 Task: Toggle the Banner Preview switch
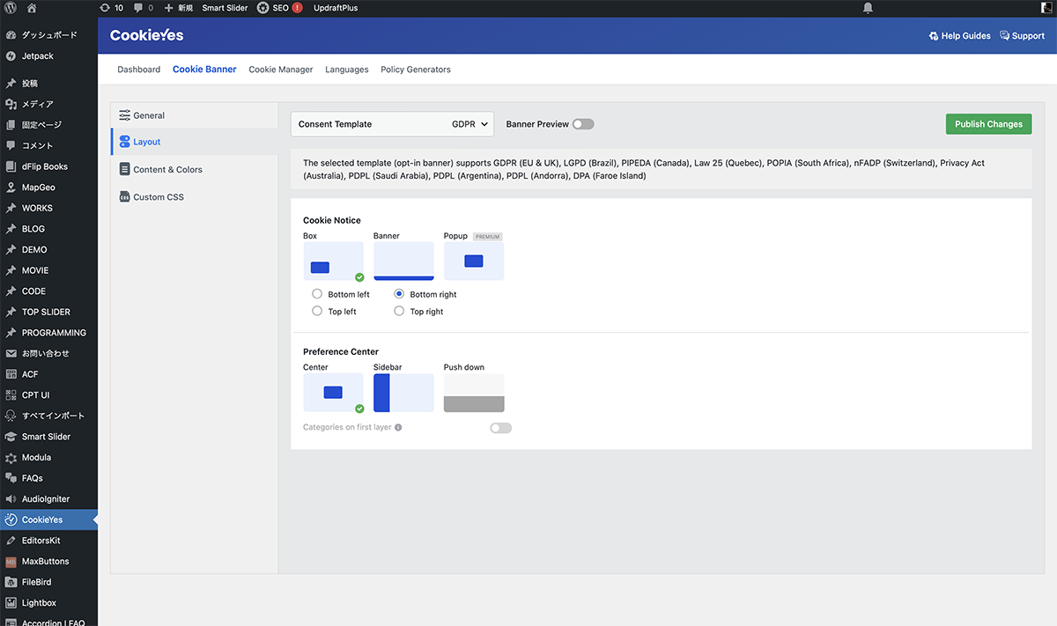pos(582,124)
